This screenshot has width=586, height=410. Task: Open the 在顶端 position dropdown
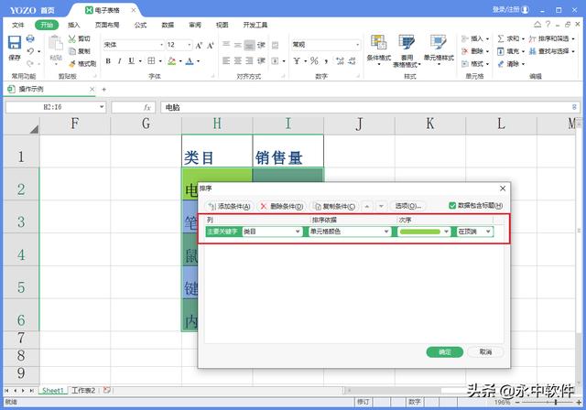(x=487, y=232)
